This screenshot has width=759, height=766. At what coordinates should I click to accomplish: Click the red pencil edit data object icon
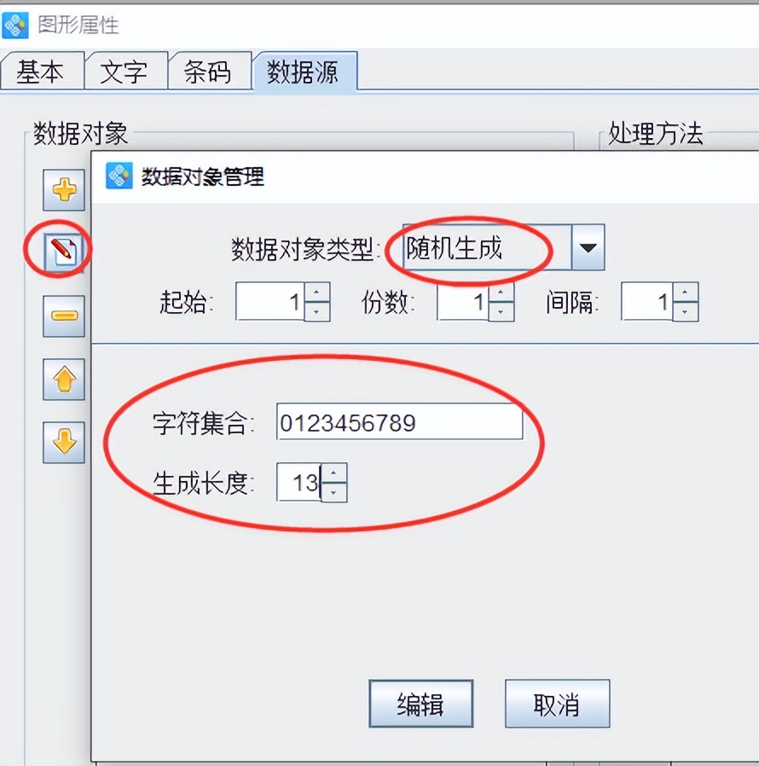tap(63, 251)
